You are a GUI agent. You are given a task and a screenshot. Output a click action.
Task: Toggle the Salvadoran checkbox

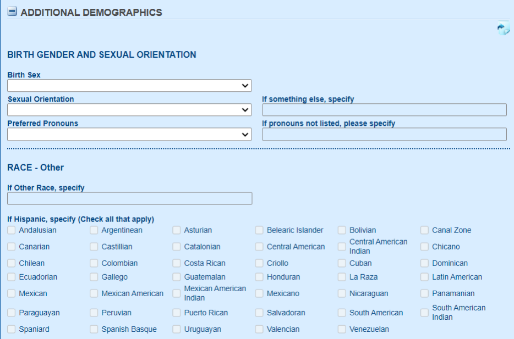coord(259,313)
